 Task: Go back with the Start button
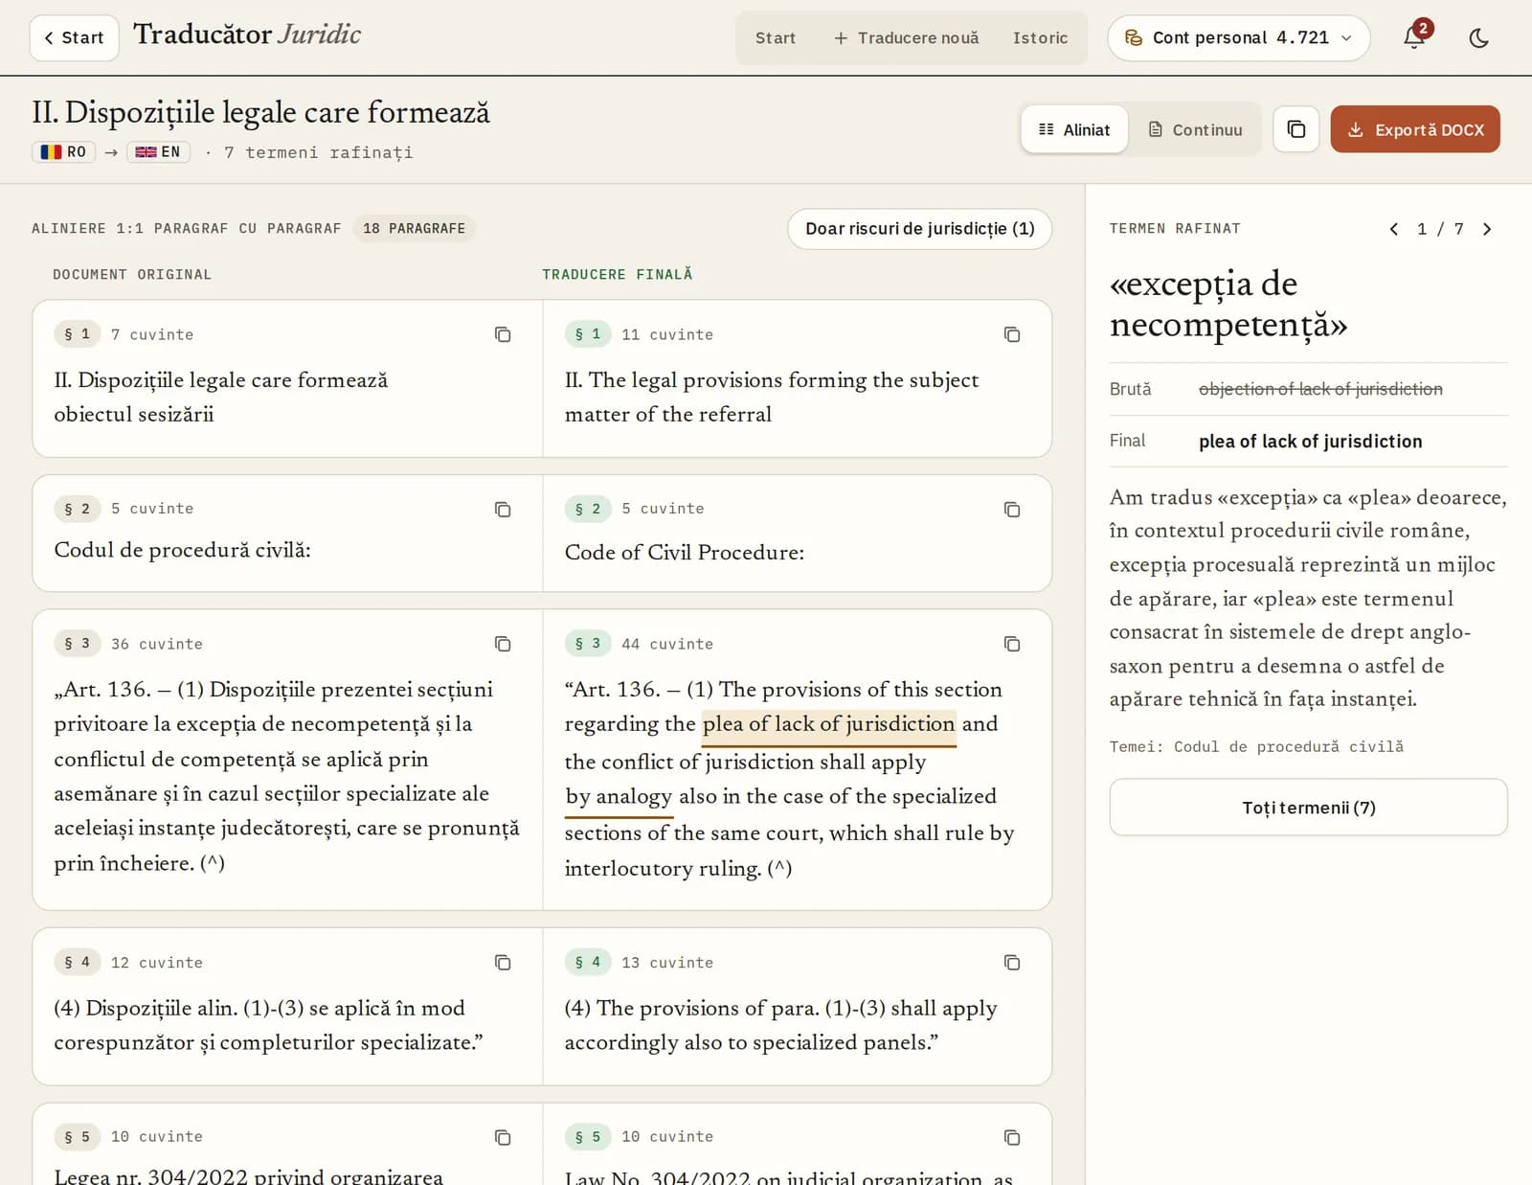click(74, 37)
